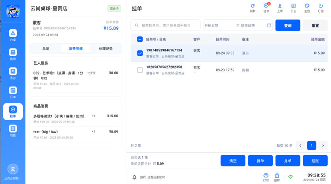Click the 拆单 split order button
Screen dimensions: 331x184
point(260,161)
